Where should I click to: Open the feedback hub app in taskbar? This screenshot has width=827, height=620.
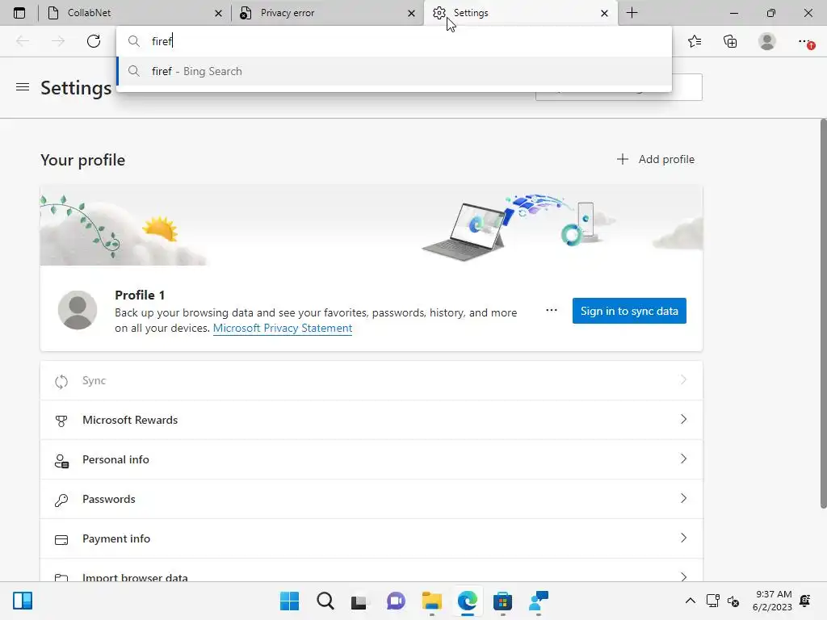539,601
